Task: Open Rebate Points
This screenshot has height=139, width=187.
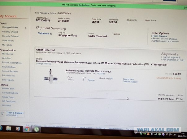Action: [x=8, y=97]
